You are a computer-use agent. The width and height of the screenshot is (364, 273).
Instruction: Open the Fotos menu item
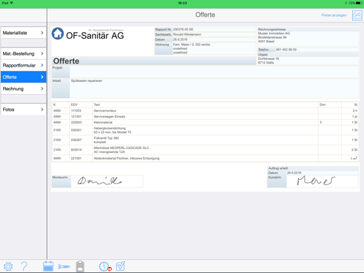(24, 109)
